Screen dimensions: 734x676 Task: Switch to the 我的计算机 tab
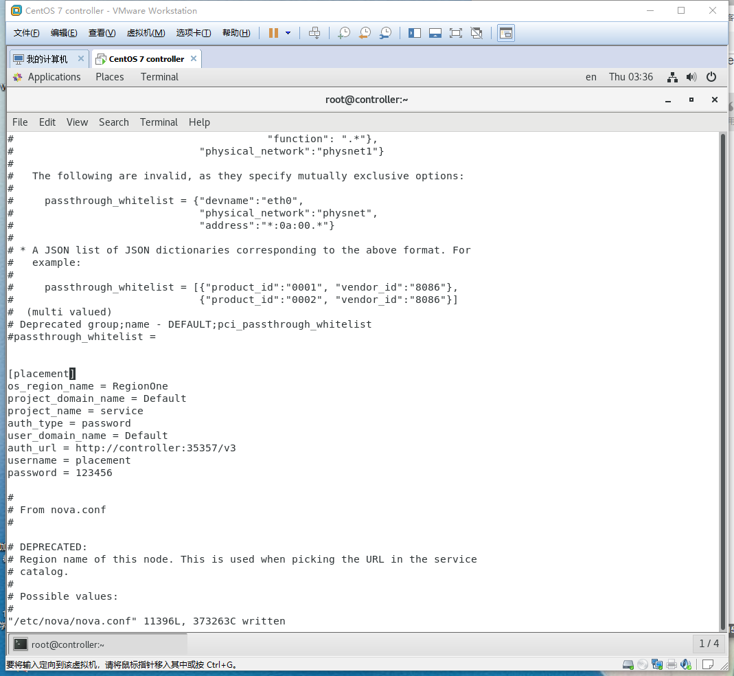click(x=45, y=58)
